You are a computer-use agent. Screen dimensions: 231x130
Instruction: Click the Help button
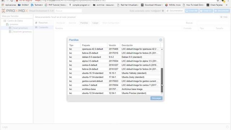(x=224, y=17)
